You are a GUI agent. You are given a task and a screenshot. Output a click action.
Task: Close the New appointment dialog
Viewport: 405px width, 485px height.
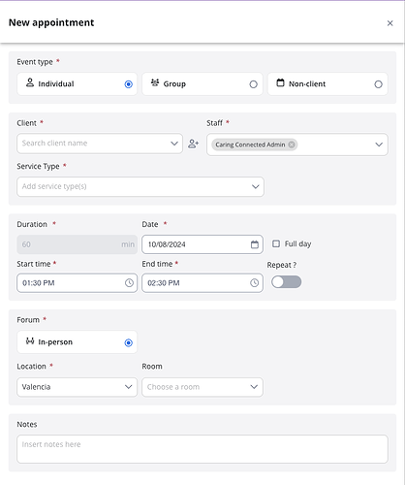[x=390, y=23]
